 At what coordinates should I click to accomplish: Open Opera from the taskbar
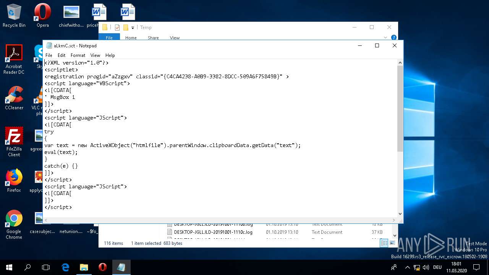pyautogui.click(x=102, y=267)
